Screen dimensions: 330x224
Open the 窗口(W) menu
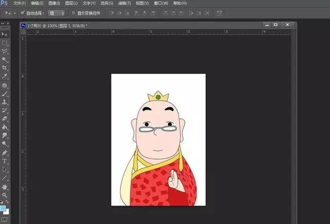click(161, 3)
